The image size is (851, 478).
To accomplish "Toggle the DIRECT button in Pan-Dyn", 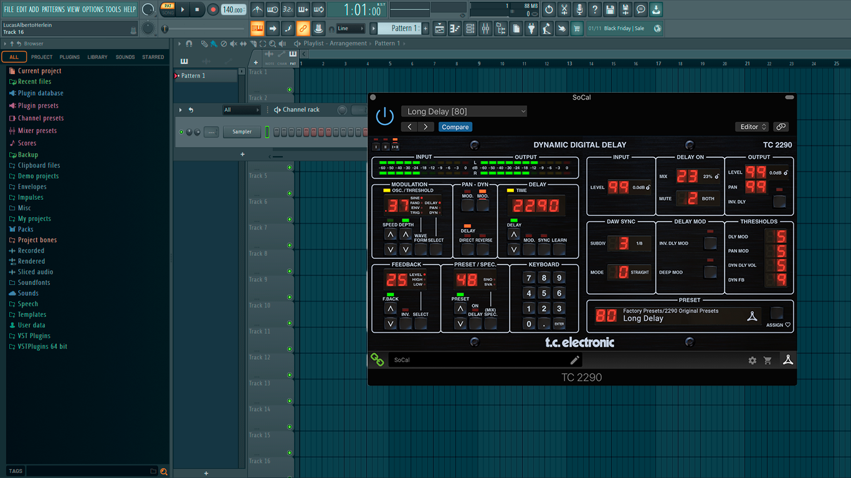I will [467, 249].
